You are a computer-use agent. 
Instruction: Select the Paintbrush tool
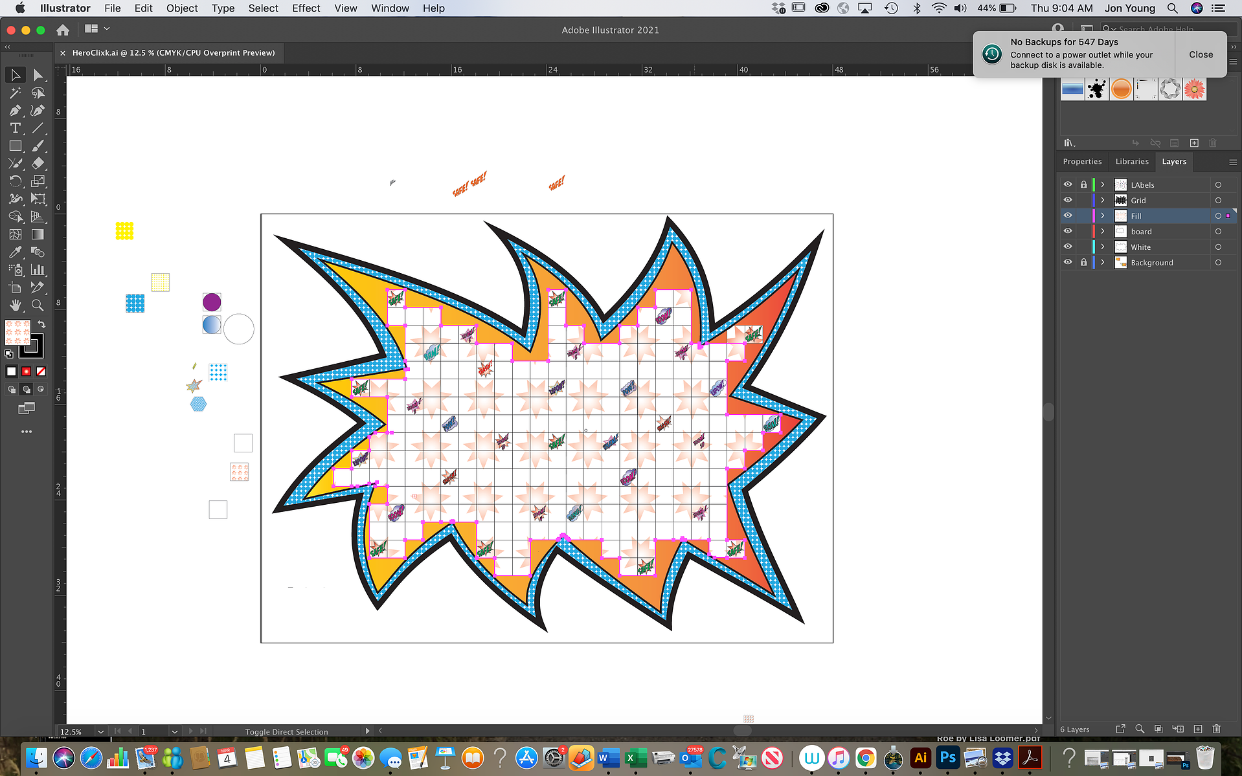coord(38,146)
